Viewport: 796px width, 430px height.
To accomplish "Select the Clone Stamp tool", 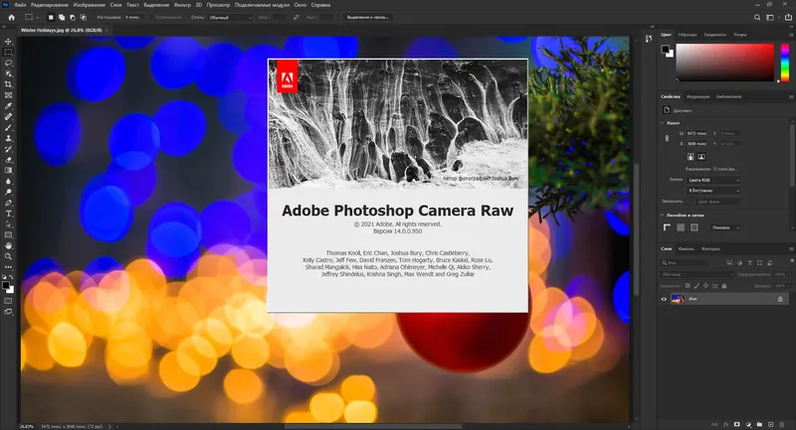I will (8, 138).
